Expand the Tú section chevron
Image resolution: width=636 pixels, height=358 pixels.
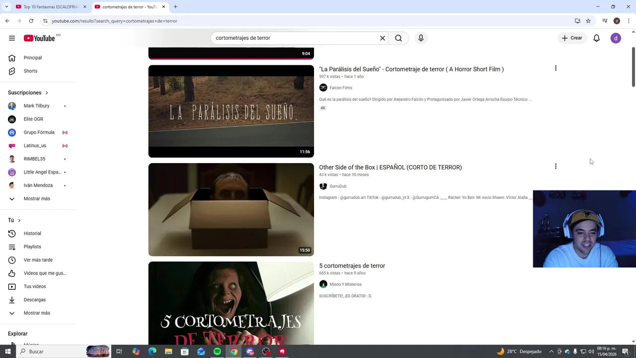pos(19,220)
